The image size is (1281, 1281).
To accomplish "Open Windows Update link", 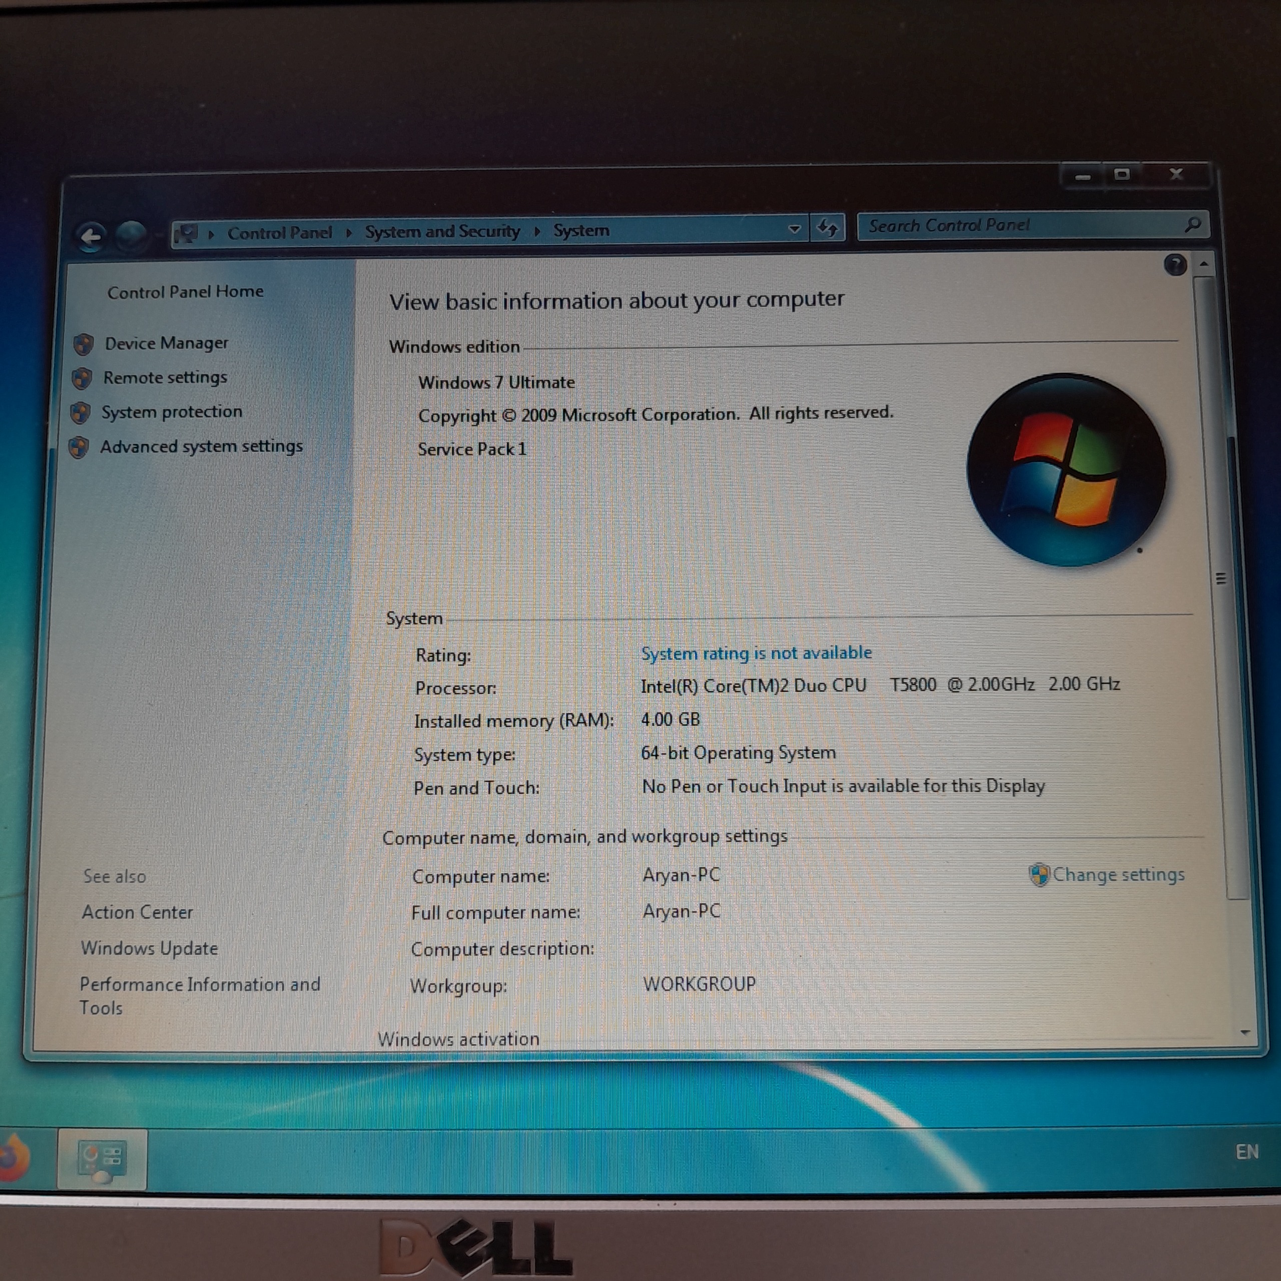I will pos(149,949).
